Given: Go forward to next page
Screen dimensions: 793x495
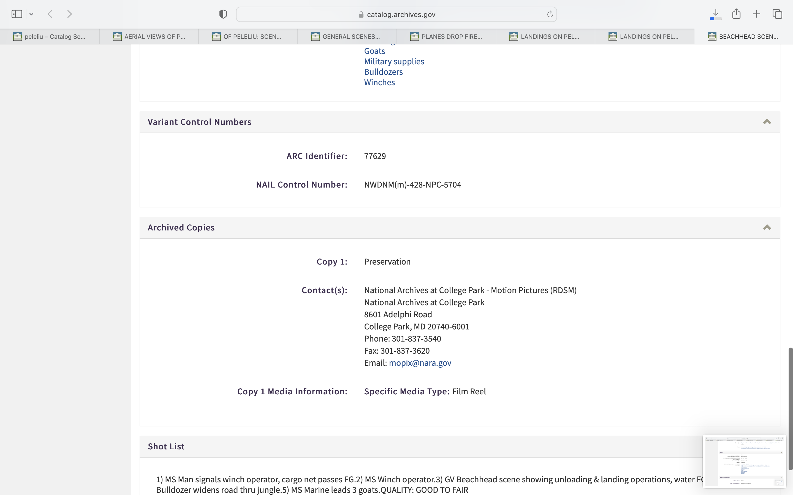Looking at the screenshot, I should point(69,14).
